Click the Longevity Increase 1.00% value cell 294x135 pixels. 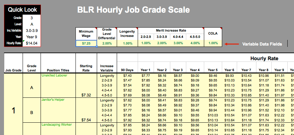pos(127,43)
